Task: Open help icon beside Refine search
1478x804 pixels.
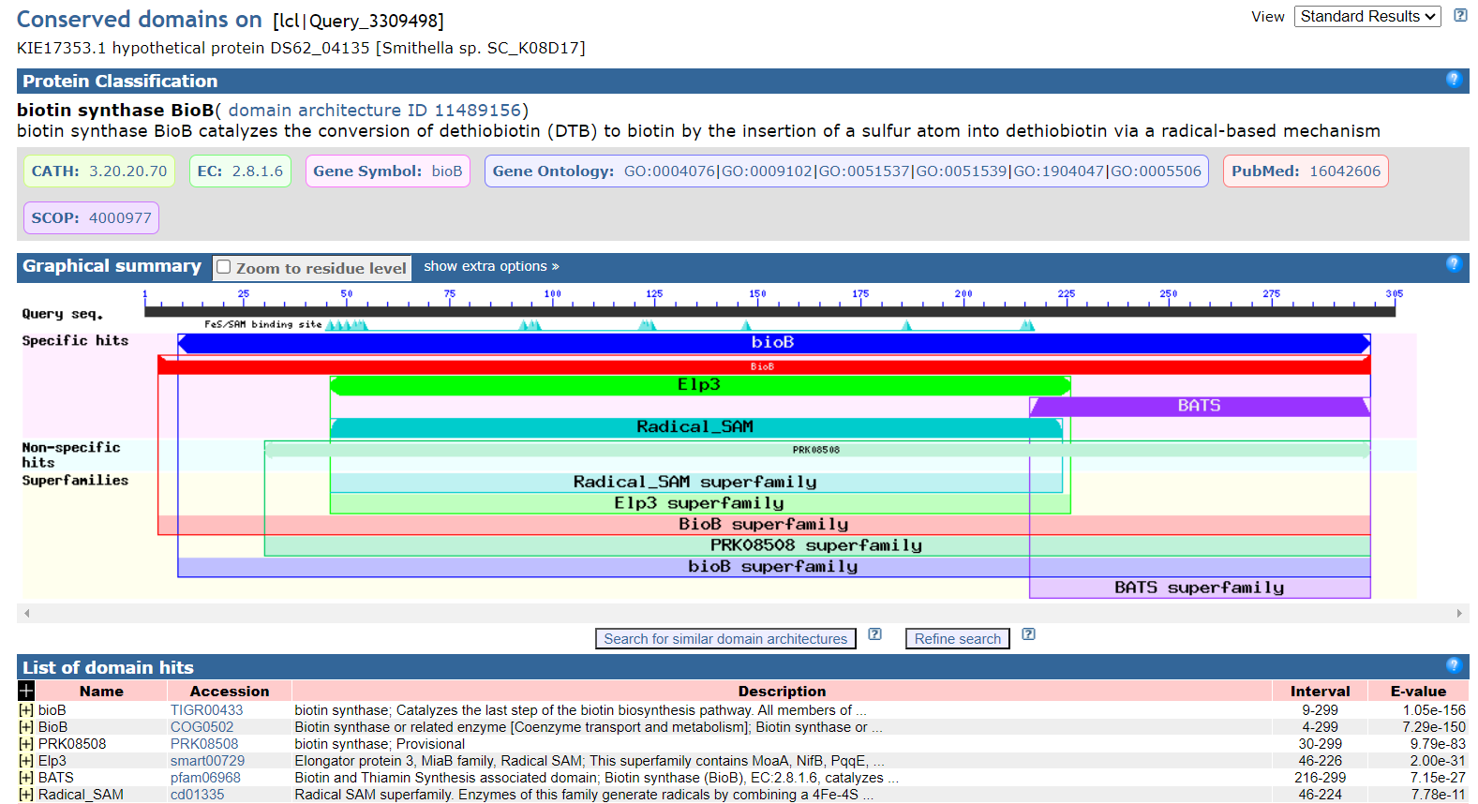Action: (1028, 634)
